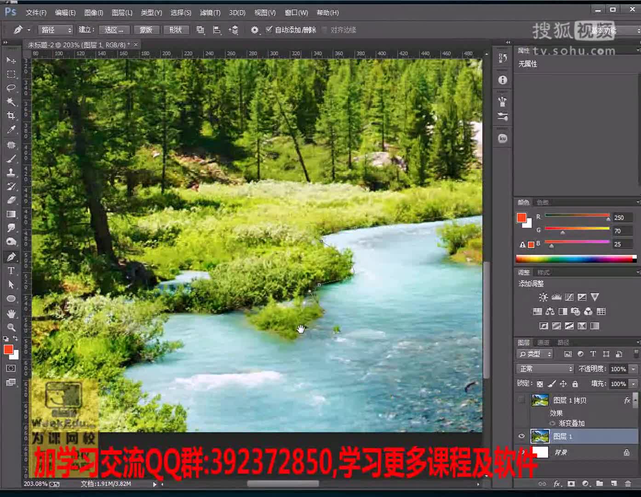Screen dimensions: 641x497
Task: Add Curves adjustment
Action: 569,297
